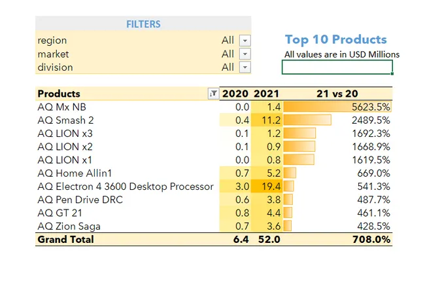This screenshot has width=425, height=292.
Task: Select the AQ LION x3 product cell
Action: coord(127,134)
